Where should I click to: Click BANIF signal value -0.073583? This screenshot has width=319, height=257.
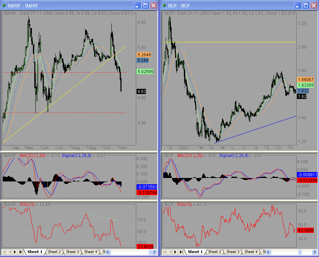click(147, 187)
